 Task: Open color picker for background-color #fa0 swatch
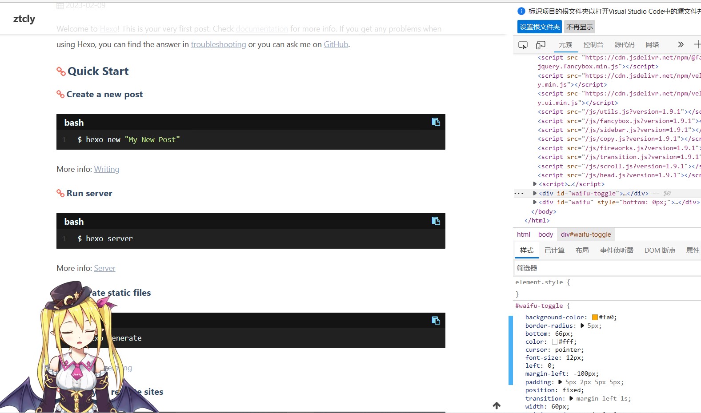point(595,317)
